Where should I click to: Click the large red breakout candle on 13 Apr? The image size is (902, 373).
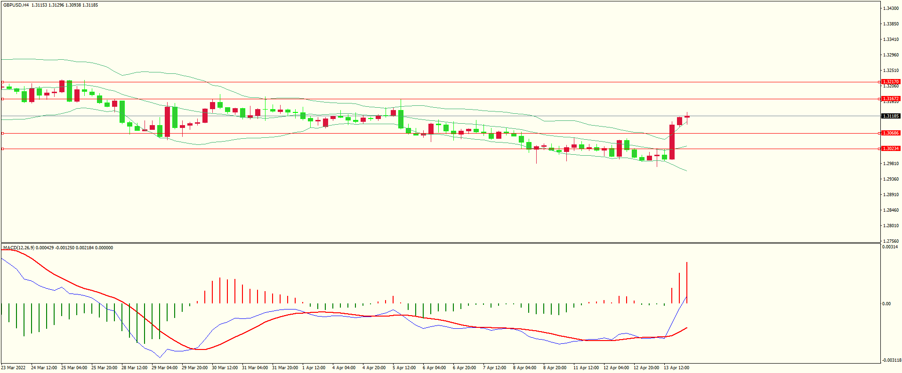point(672,142)
